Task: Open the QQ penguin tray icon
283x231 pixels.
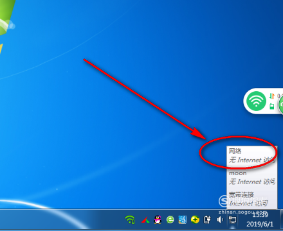Action: pos(158,219)
